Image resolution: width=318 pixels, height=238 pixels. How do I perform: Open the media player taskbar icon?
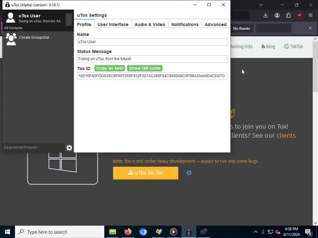tap(173, 232)
